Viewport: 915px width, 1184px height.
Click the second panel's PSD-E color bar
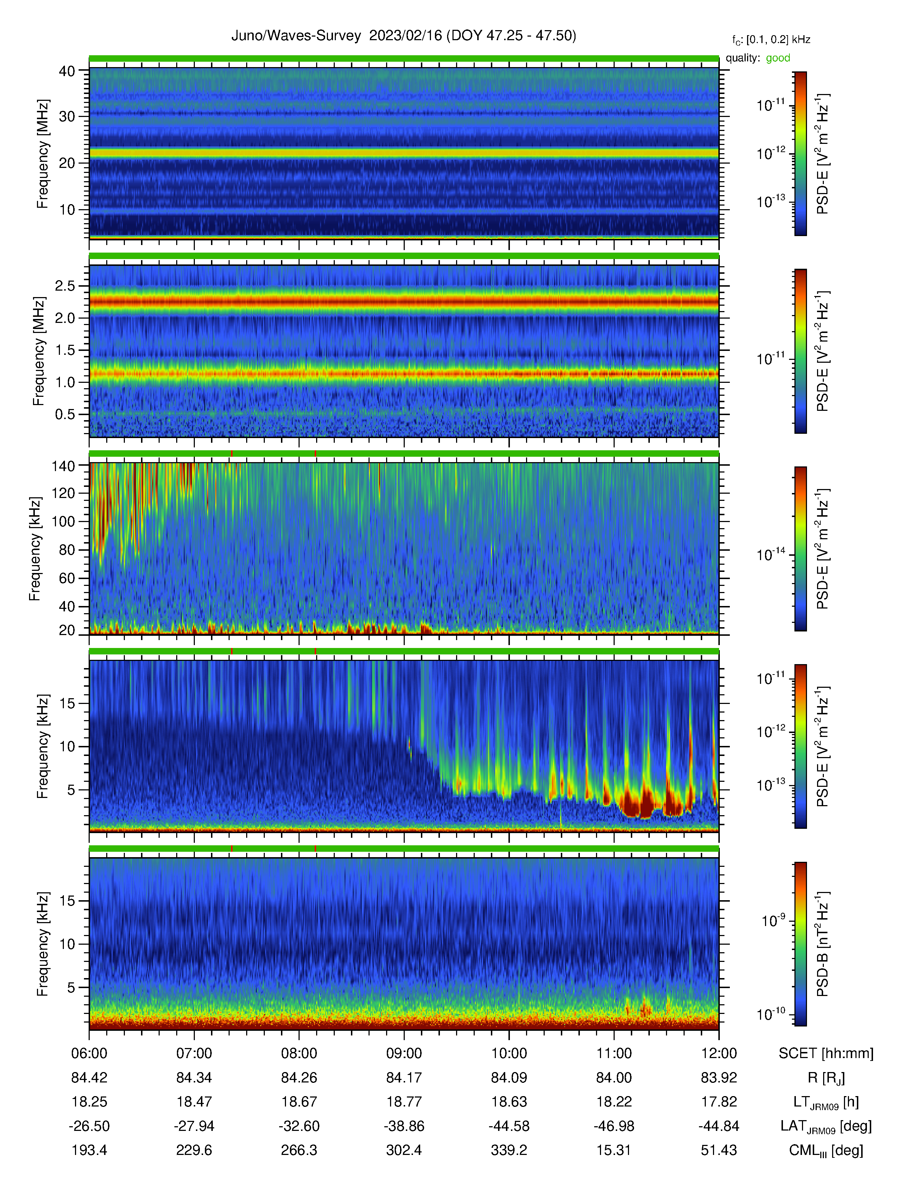tap(800, 351)
